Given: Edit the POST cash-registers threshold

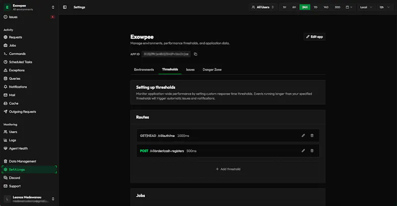Looking at the screenshot, I should click(303, 151).
